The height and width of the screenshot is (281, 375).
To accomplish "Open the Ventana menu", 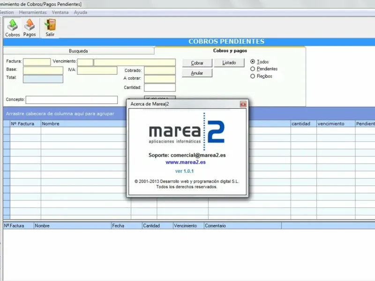I will (x=60, y=13).
